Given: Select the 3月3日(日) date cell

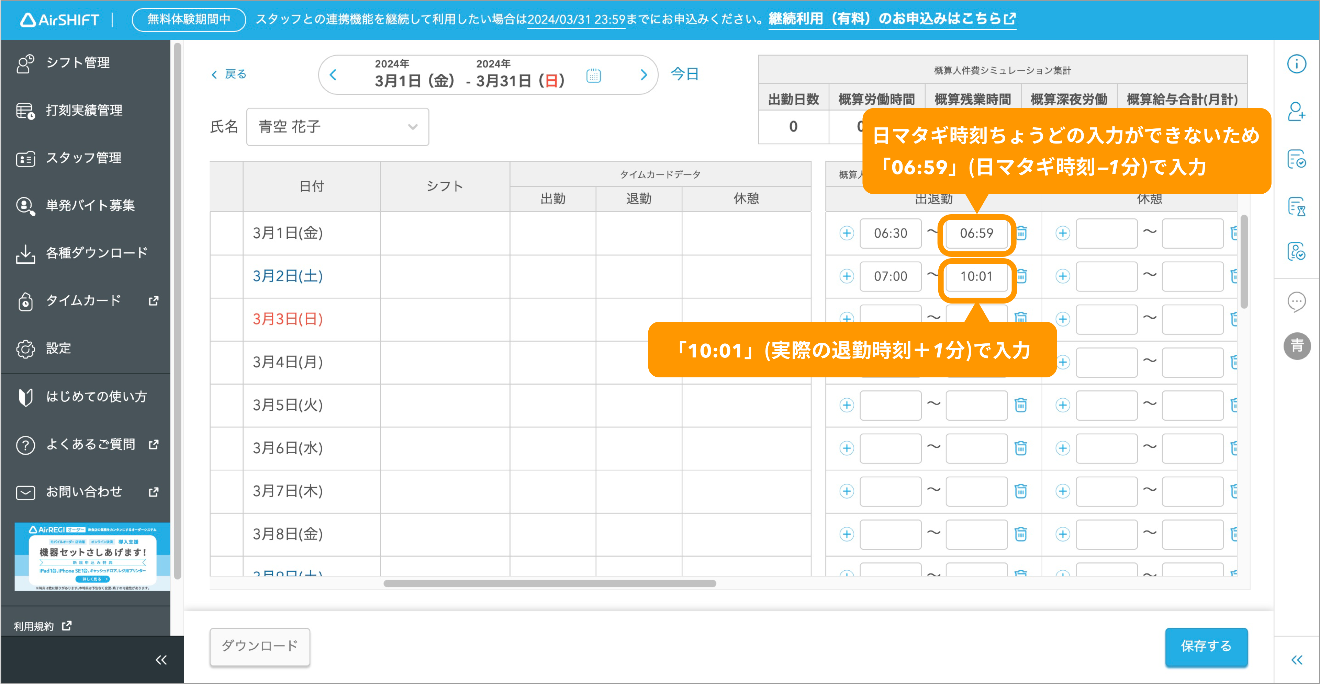Looking at the screenshot, I should coord(311,319).
